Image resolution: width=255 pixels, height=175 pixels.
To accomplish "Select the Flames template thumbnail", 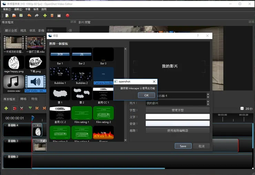I will (x=103, y=133).
